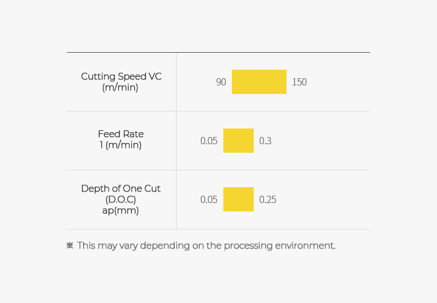Click the minimum cutting speed value 90
Viewport: 437px width, 303px height.
(221, 82)
